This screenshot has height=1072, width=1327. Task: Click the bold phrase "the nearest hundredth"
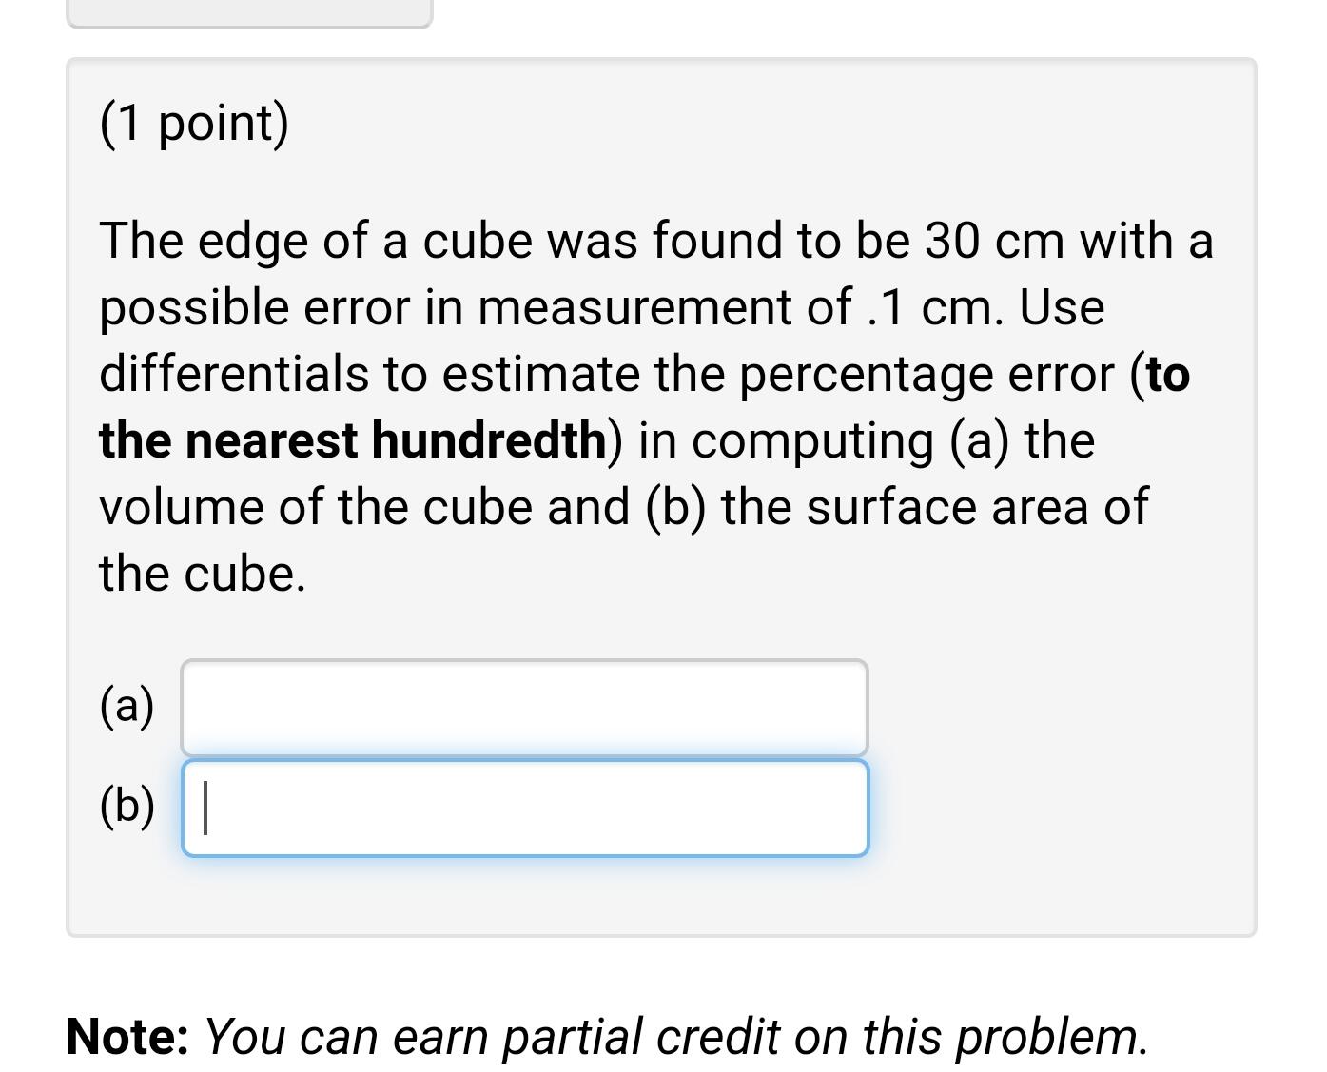[x=353, y=440]
